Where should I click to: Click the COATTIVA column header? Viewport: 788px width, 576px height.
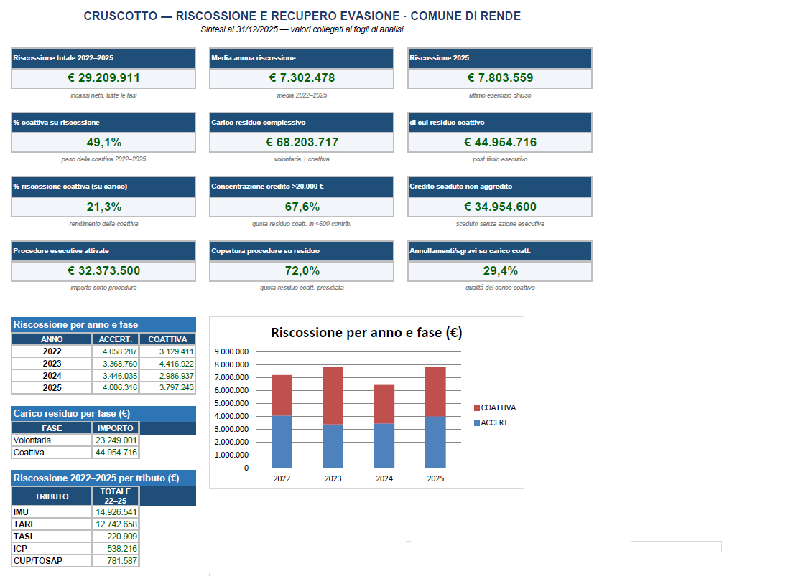tap(167, 340)
